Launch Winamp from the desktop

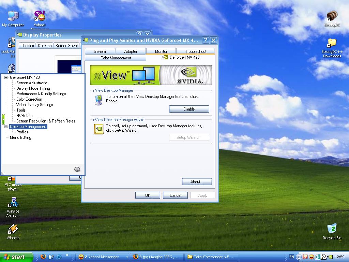[13, 232]
